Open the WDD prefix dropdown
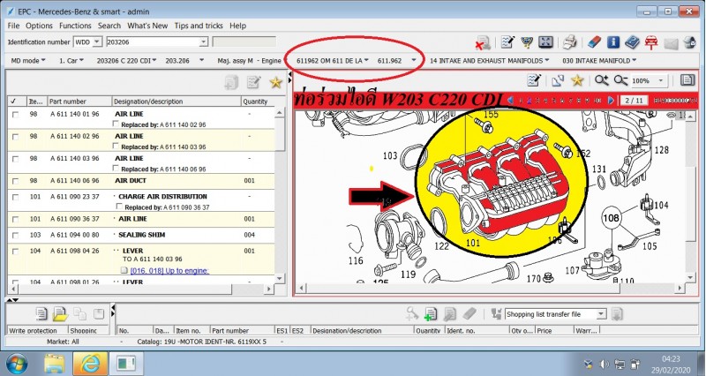The image size is (706, 376). [x=97, y=41]
